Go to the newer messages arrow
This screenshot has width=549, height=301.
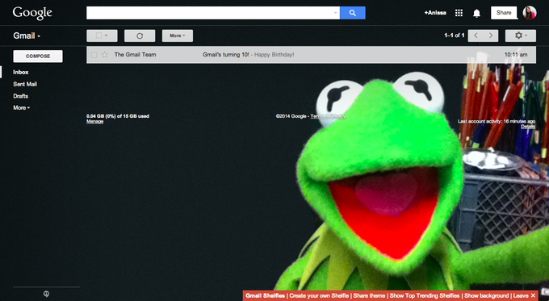(476, 36)
